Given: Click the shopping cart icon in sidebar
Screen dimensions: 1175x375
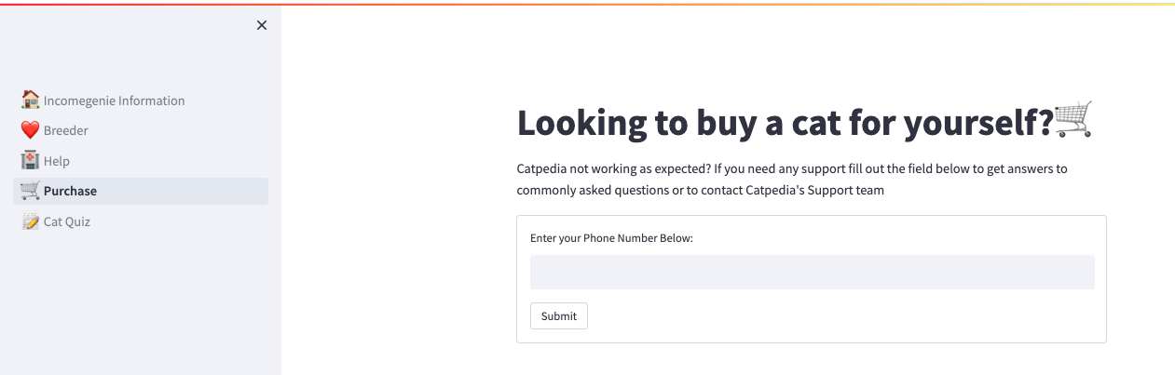Looking at the screenshot, I should (30, 191).
